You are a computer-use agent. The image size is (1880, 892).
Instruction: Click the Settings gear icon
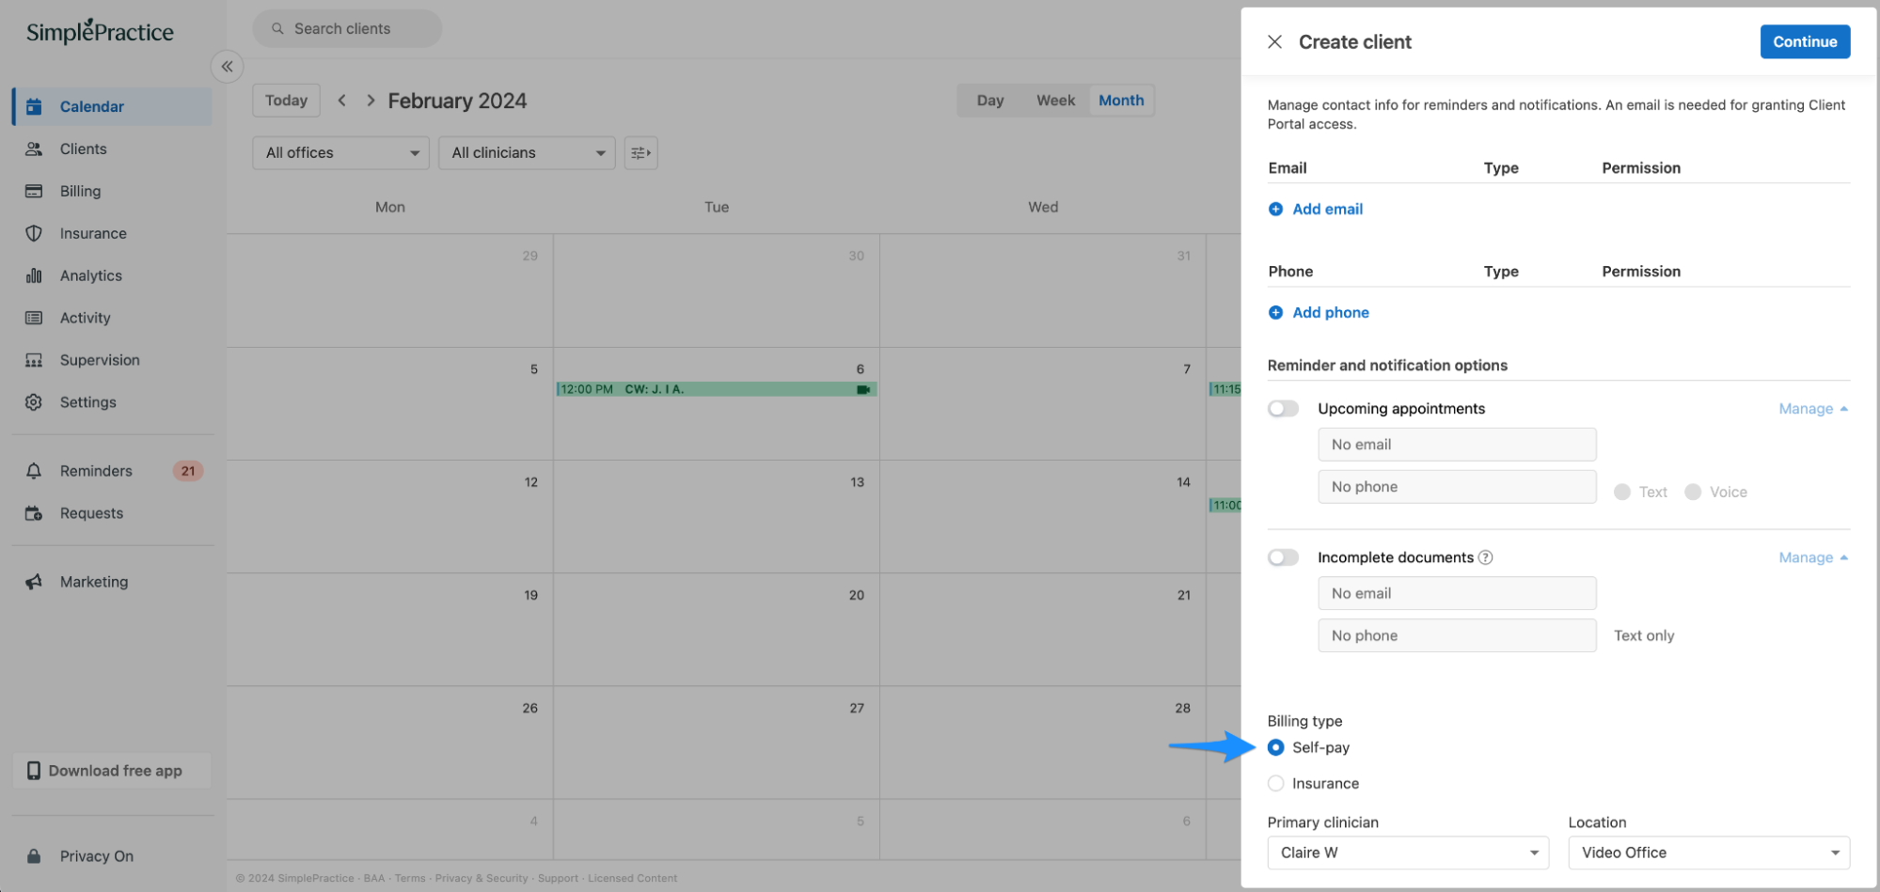(34, 402)
